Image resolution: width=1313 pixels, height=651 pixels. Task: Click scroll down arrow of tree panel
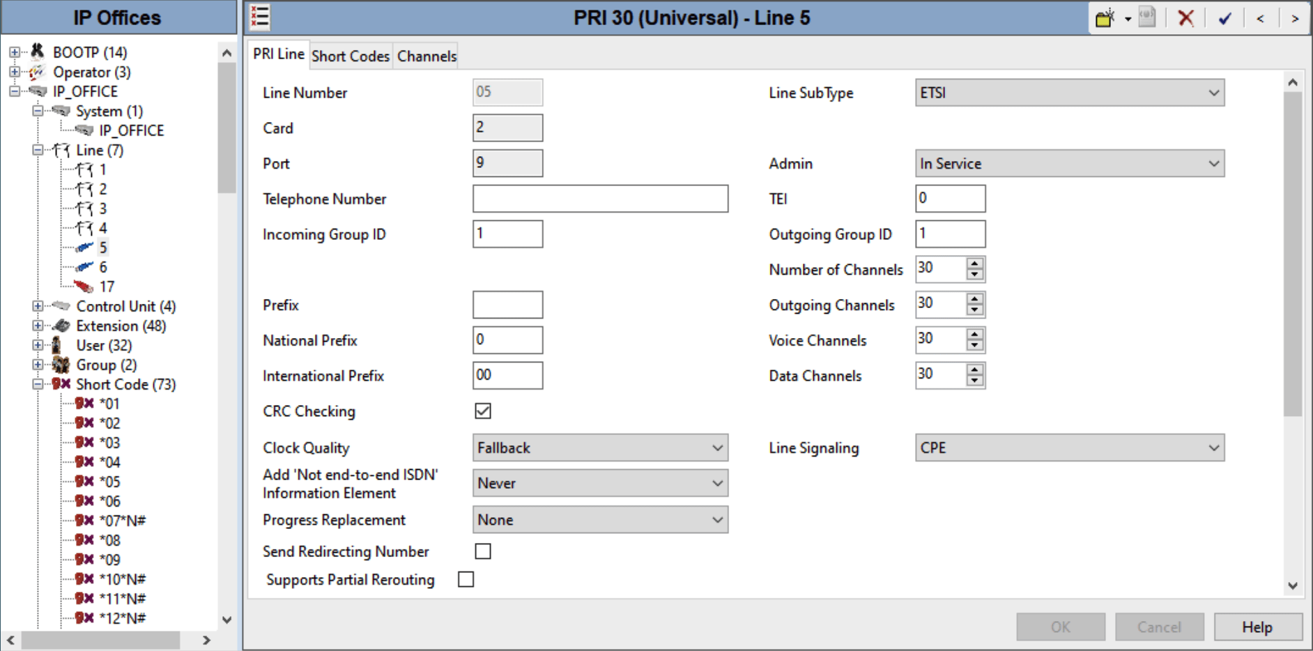pos(226,619)
